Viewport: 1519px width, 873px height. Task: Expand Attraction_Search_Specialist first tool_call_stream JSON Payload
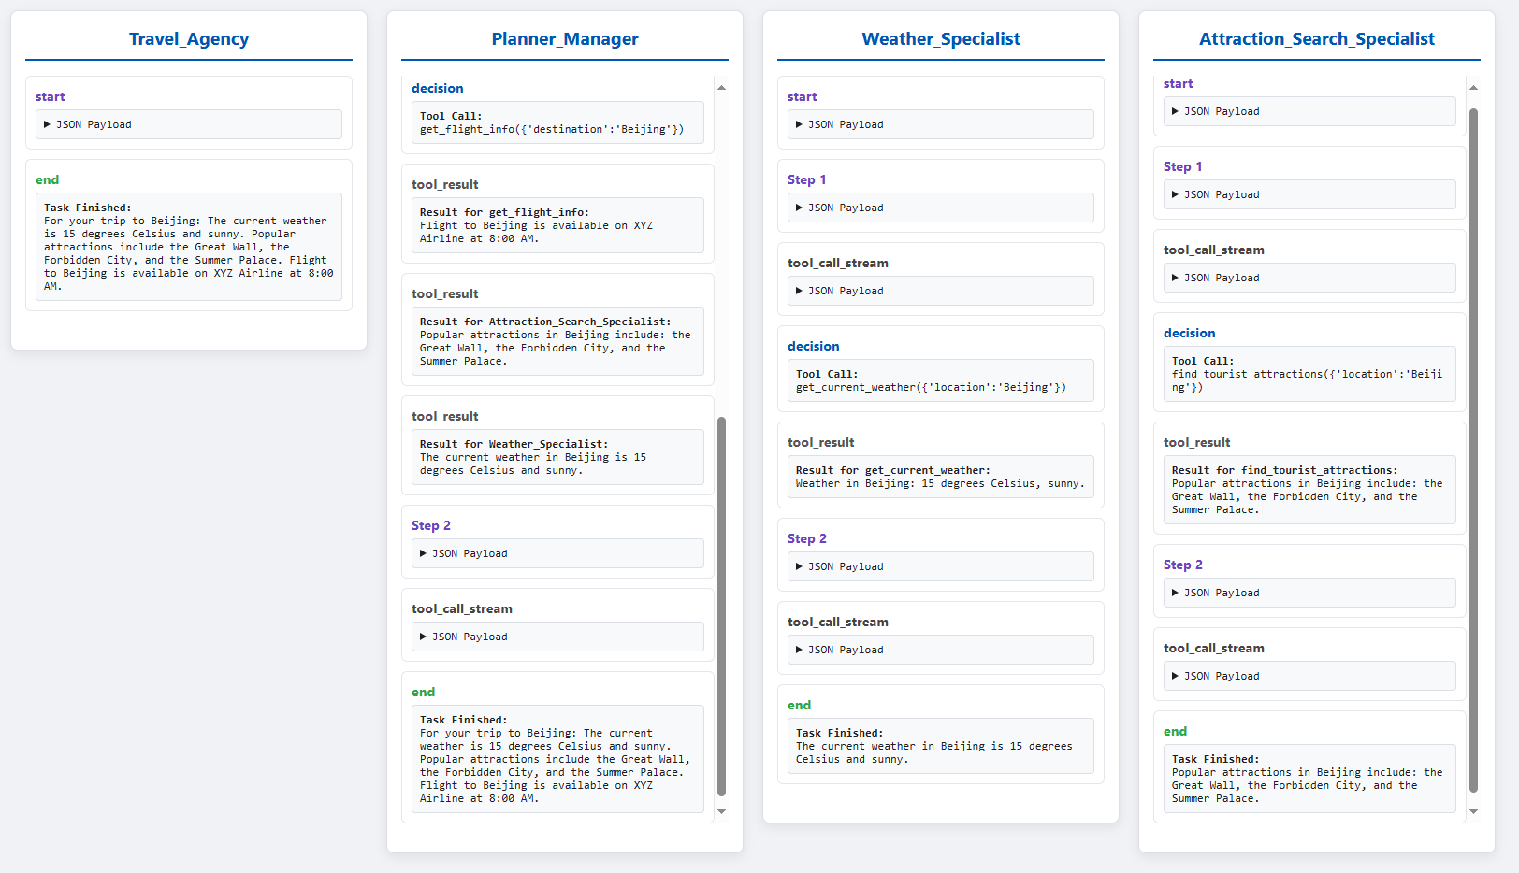pyautogui.click(x=1309, y=278)
